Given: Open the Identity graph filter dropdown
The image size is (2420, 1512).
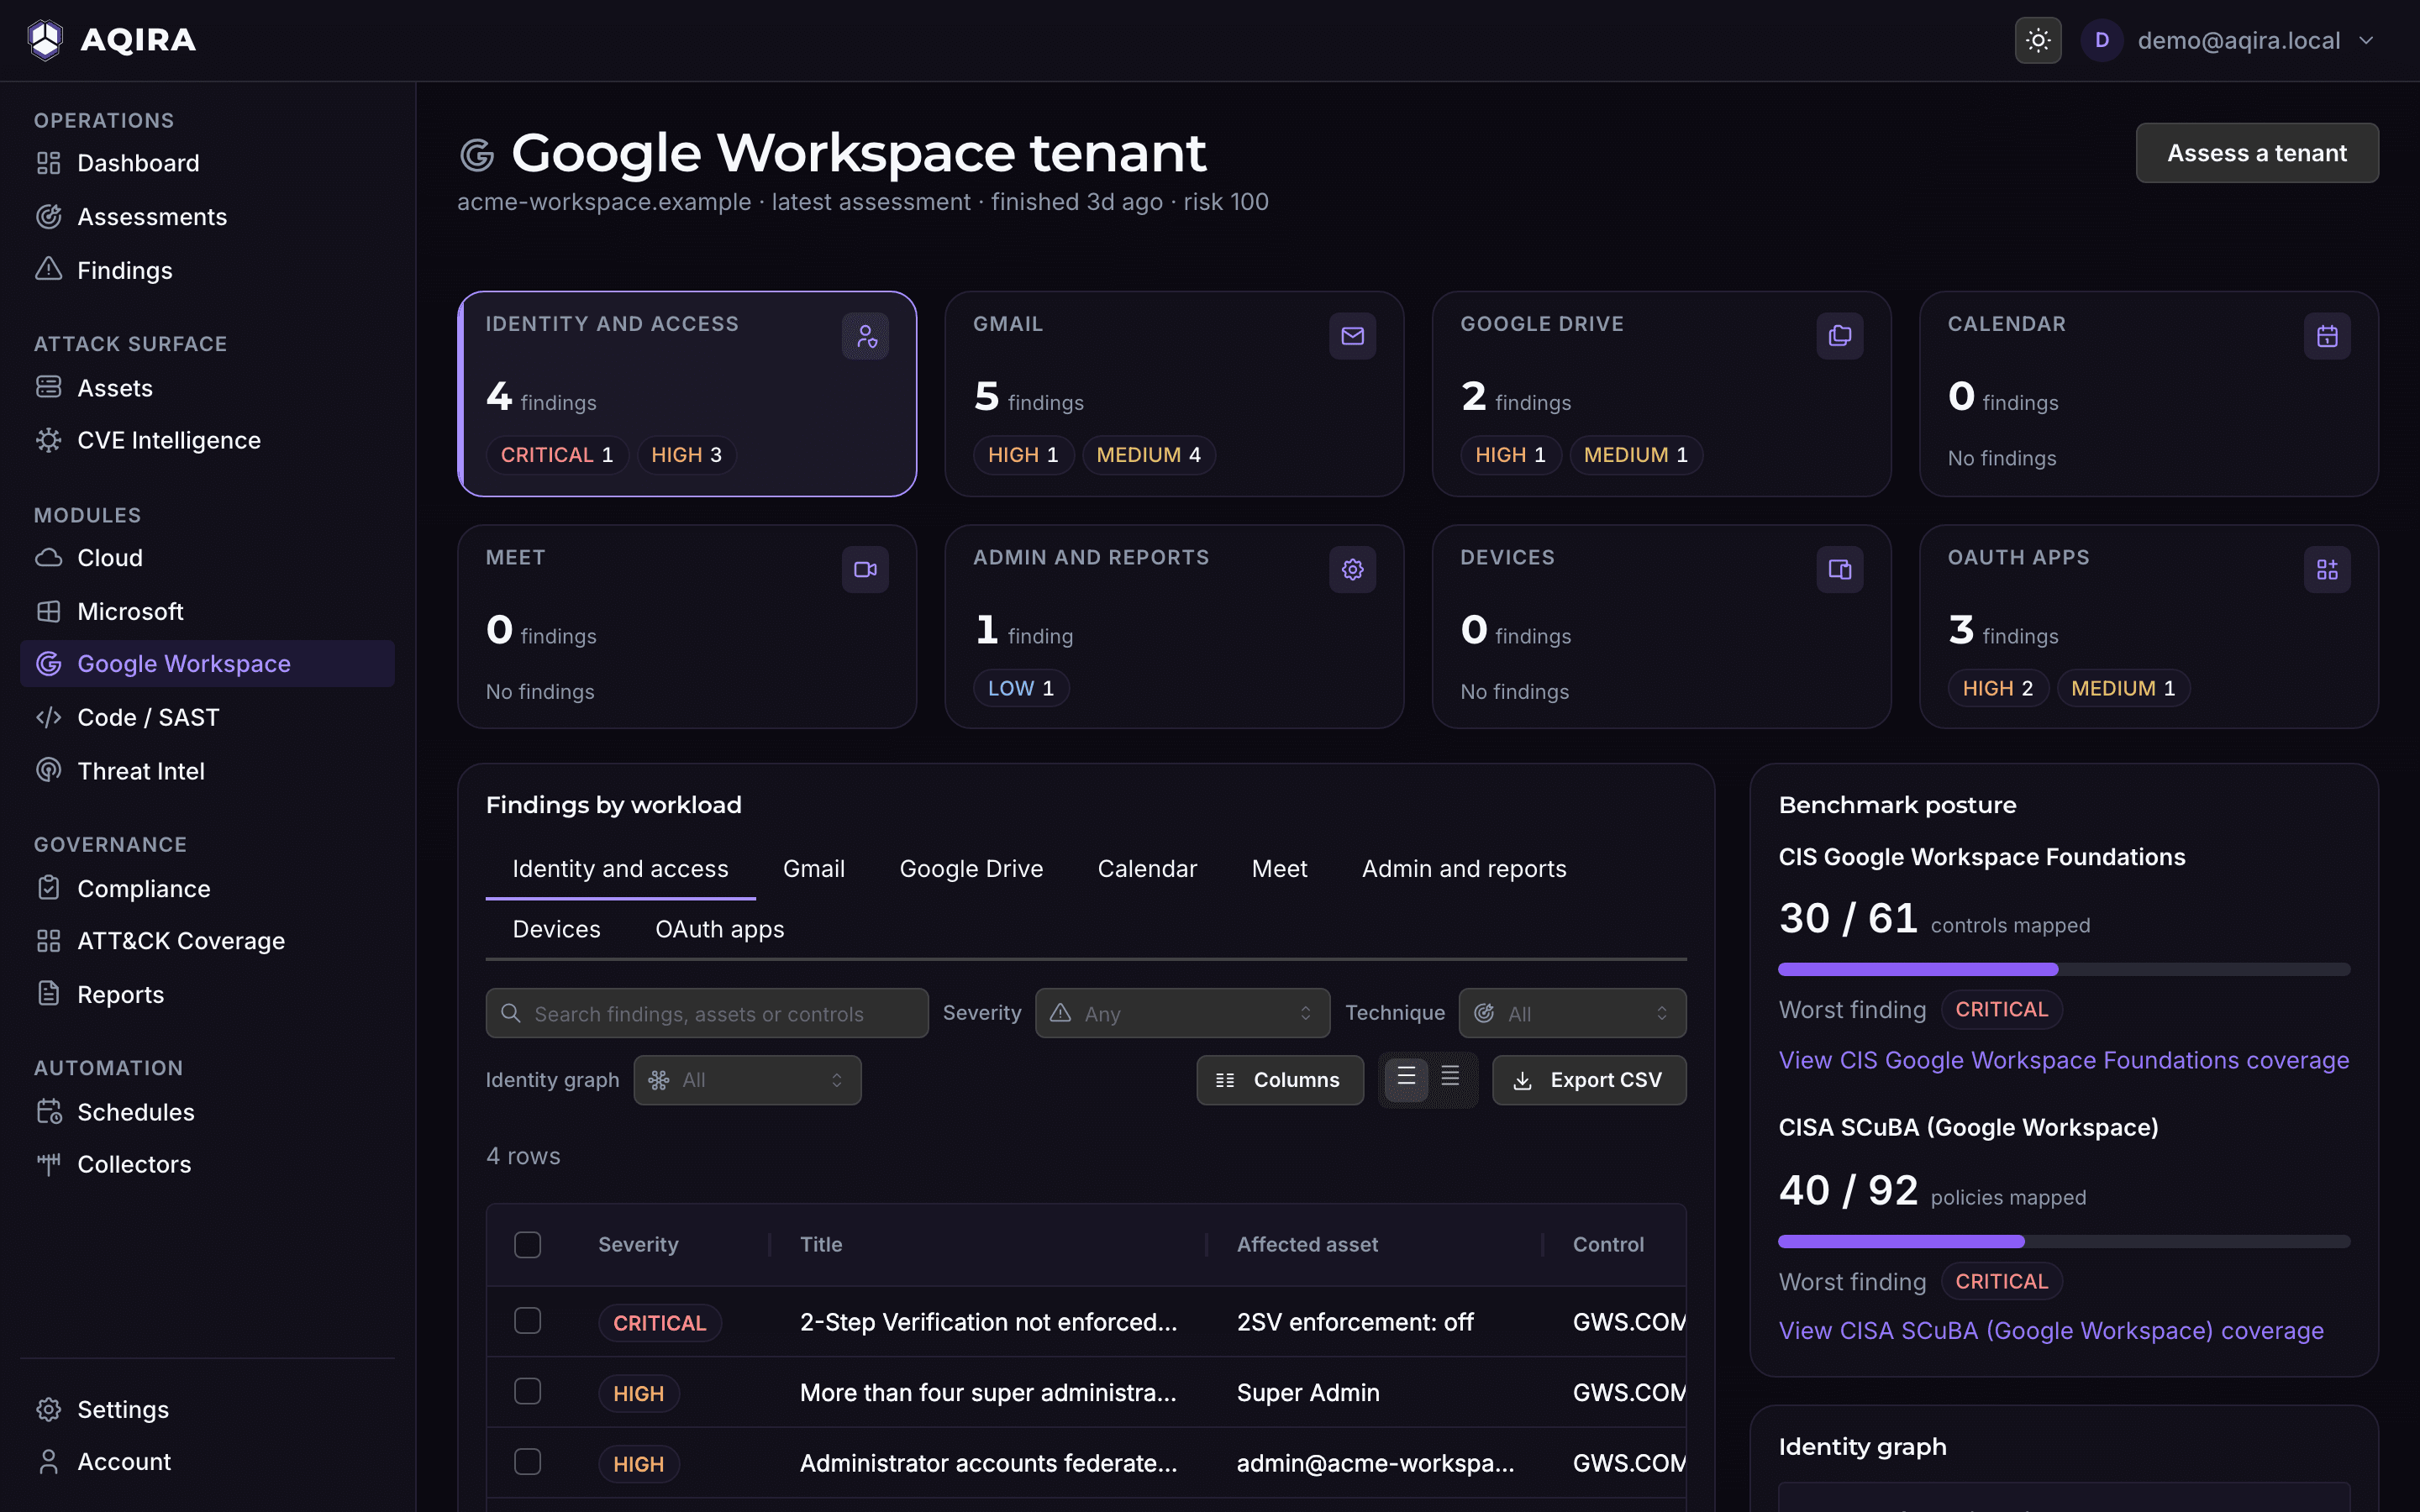Looking at the screenshot, I should coord(747,1080).
